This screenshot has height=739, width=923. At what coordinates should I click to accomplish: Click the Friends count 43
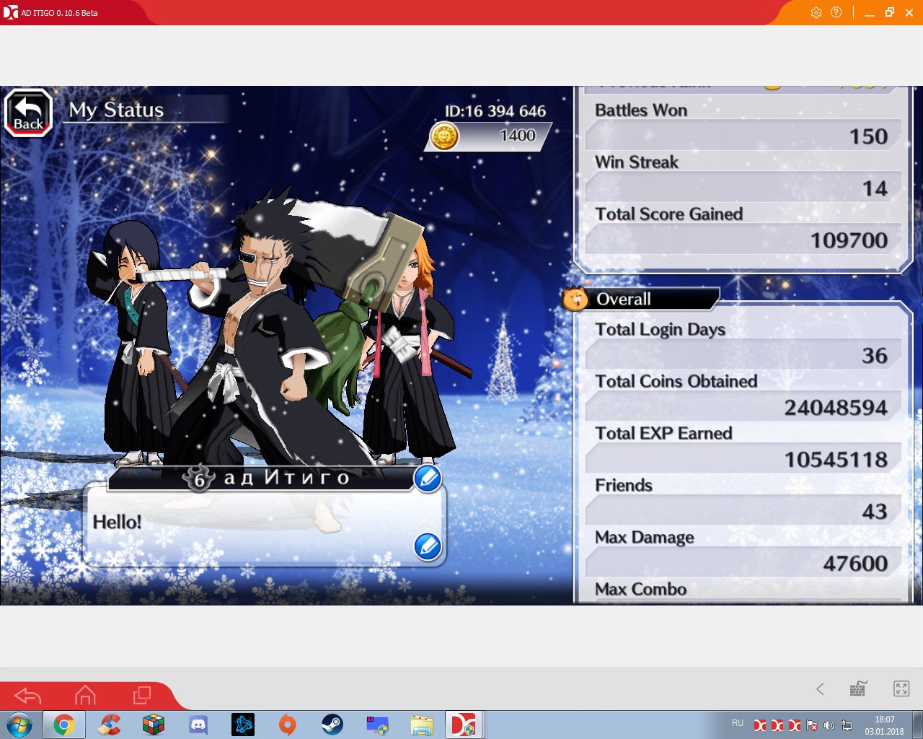coord(875,511)
